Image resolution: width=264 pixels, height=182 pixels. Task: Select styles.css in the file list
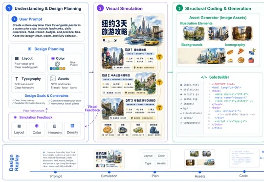[x=190, y=90]
